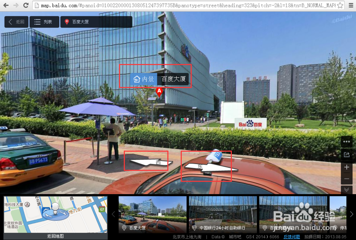Collapse the side controls with double-down chevron

[x=346, y=190]
